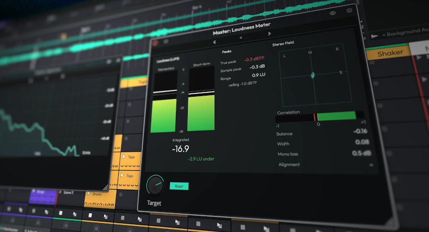Click the waveform icon beside Background Au

(x=374, y=36)
